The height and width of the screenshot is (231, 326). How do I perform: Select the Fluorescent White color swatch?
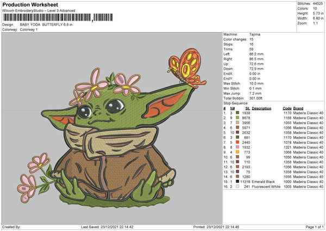click(x=237, y=186)
